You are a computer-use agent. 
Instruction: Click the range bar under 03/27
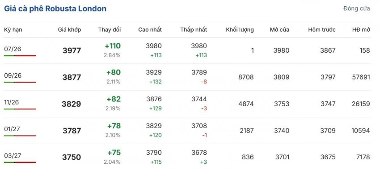(20, 162)
